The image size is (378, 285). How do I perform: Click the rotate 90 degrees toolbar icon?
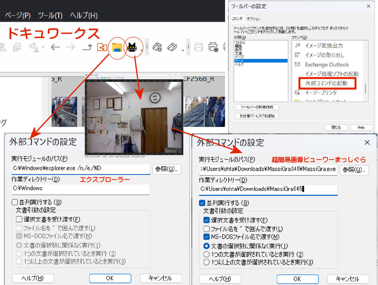[x=33, y=47]
